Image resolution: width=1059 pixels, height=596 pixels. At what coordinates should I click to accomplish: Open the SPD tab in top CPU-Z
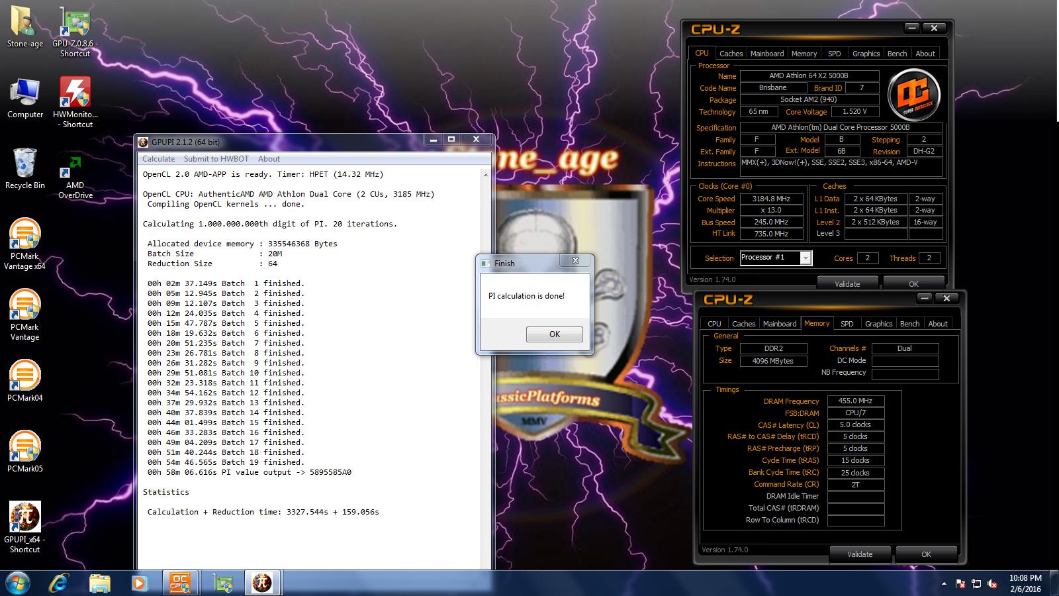click(x=834, y=54)
